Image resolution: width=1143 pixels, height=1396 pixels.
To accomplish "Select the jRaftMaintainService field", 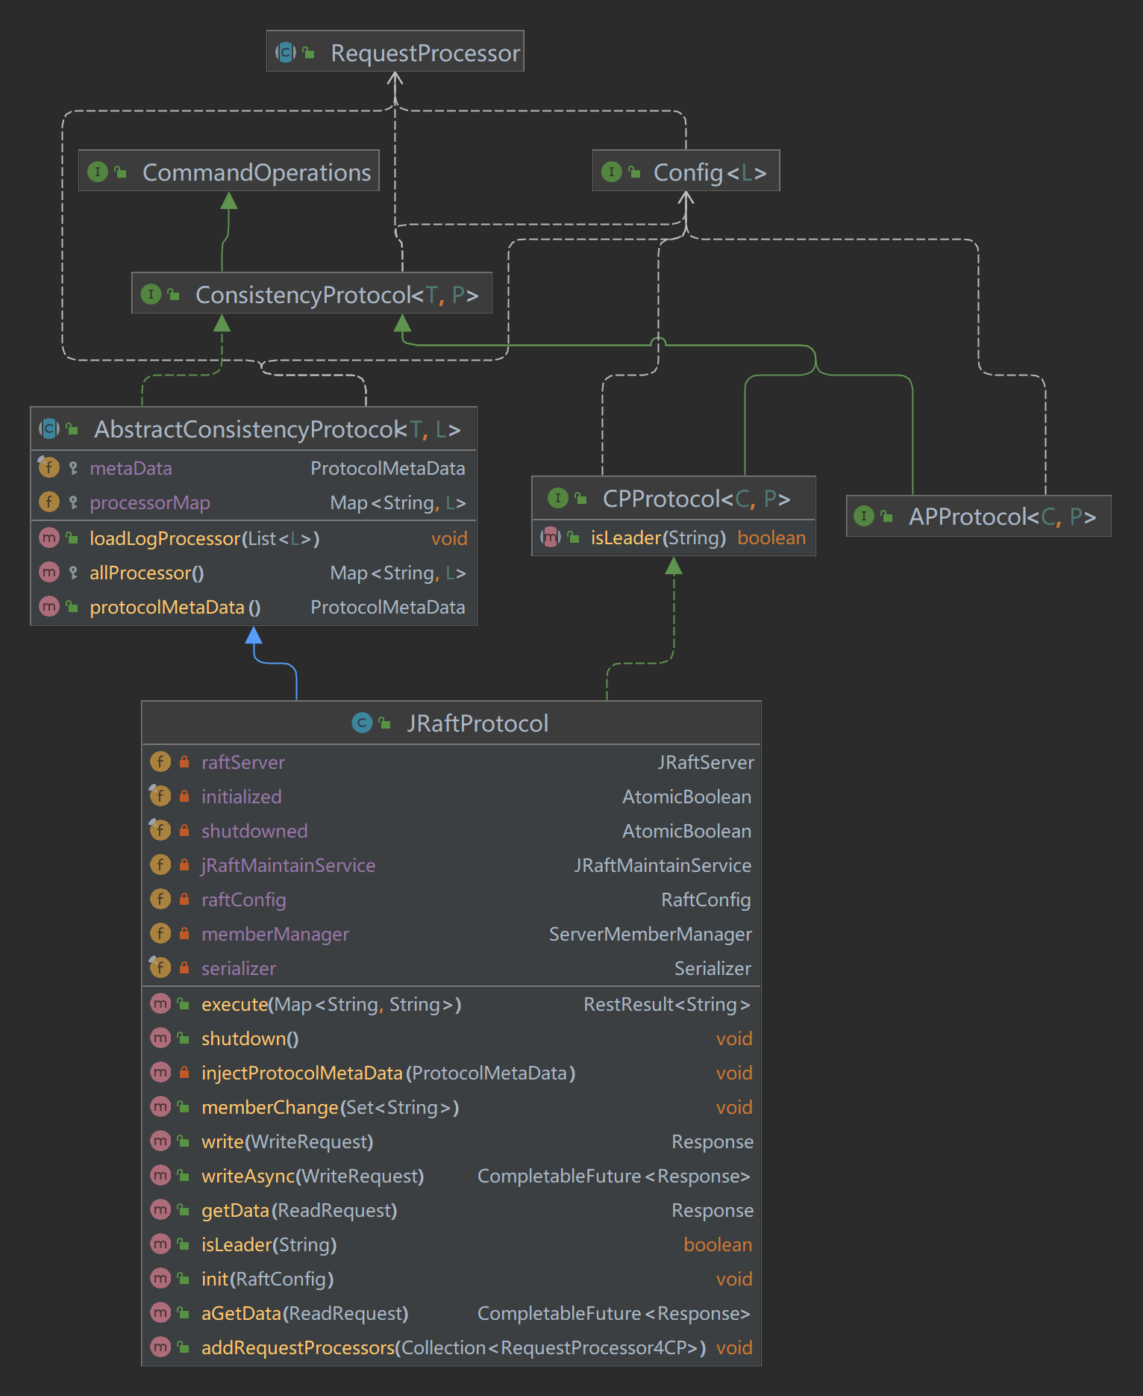I will 451,865.
